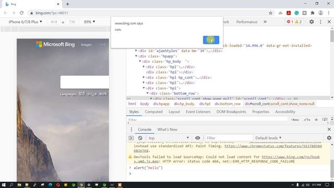
Task: Close the DevTools panel
Action: 329,22
